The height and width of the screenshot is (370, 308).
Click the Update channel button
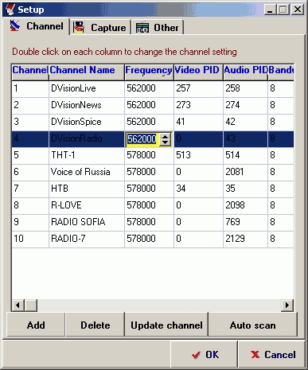tap(166, 325)
